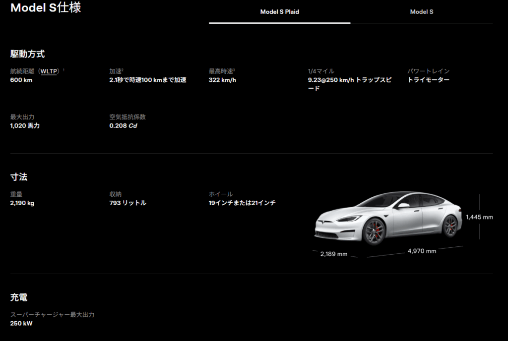508x341 pixels.
Task: Switch to the Model S tab
Action: (x=422, y=12)
